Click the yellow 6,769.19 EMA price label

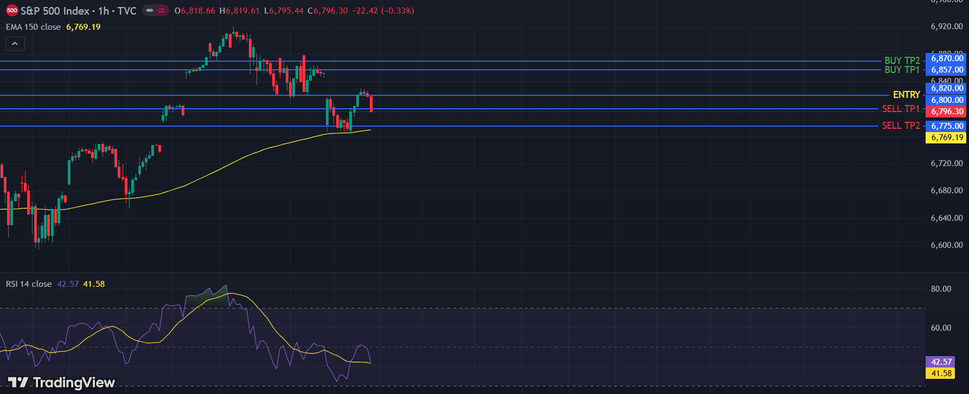[x=947, y=137]
